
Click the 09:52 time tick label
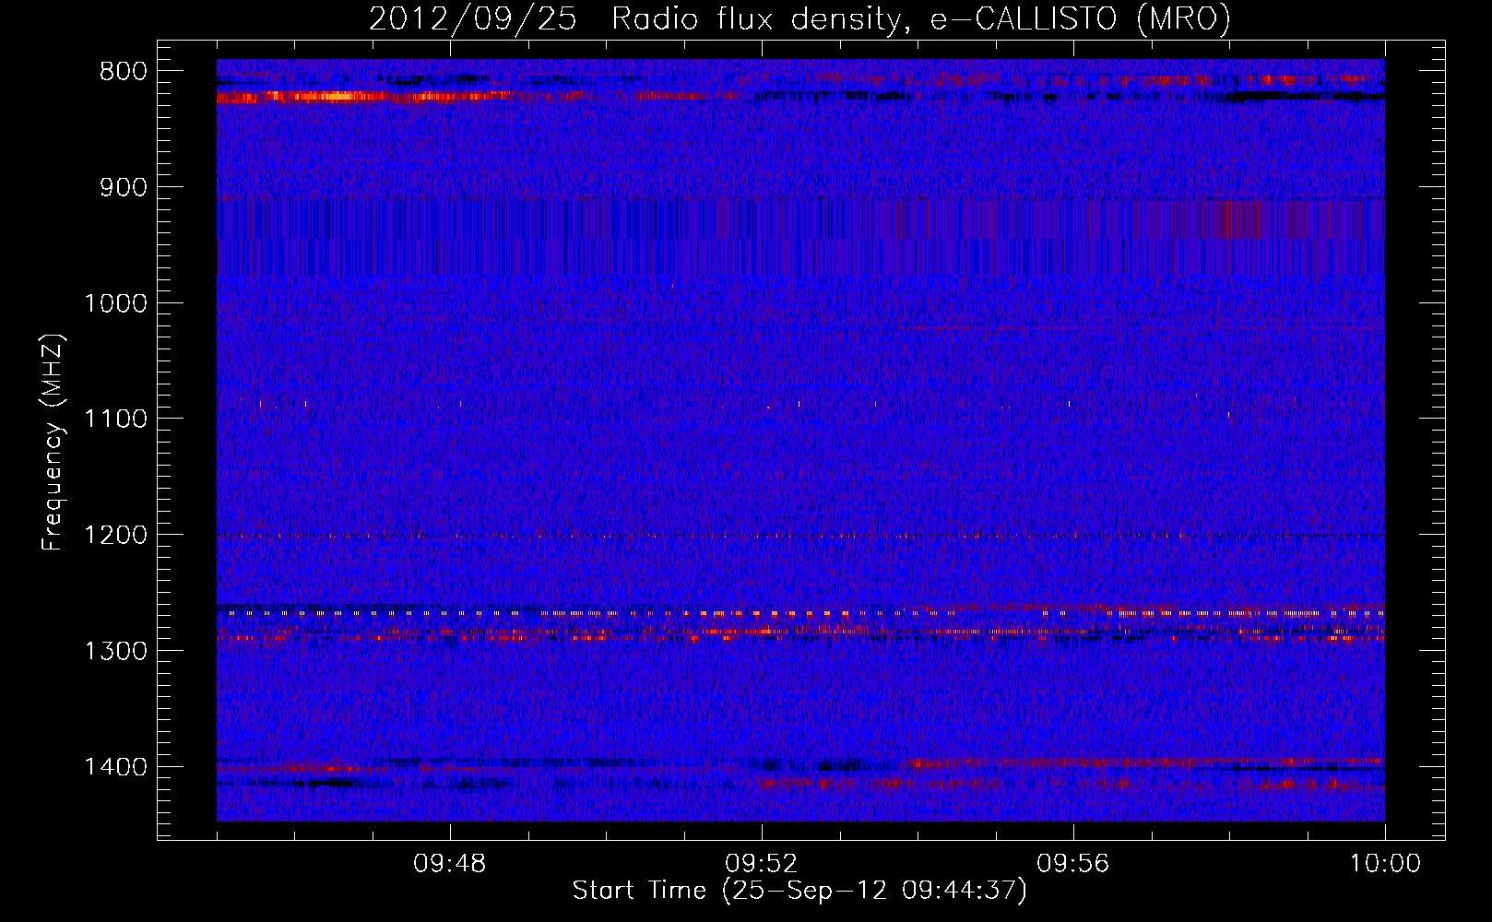click(762, 864)
